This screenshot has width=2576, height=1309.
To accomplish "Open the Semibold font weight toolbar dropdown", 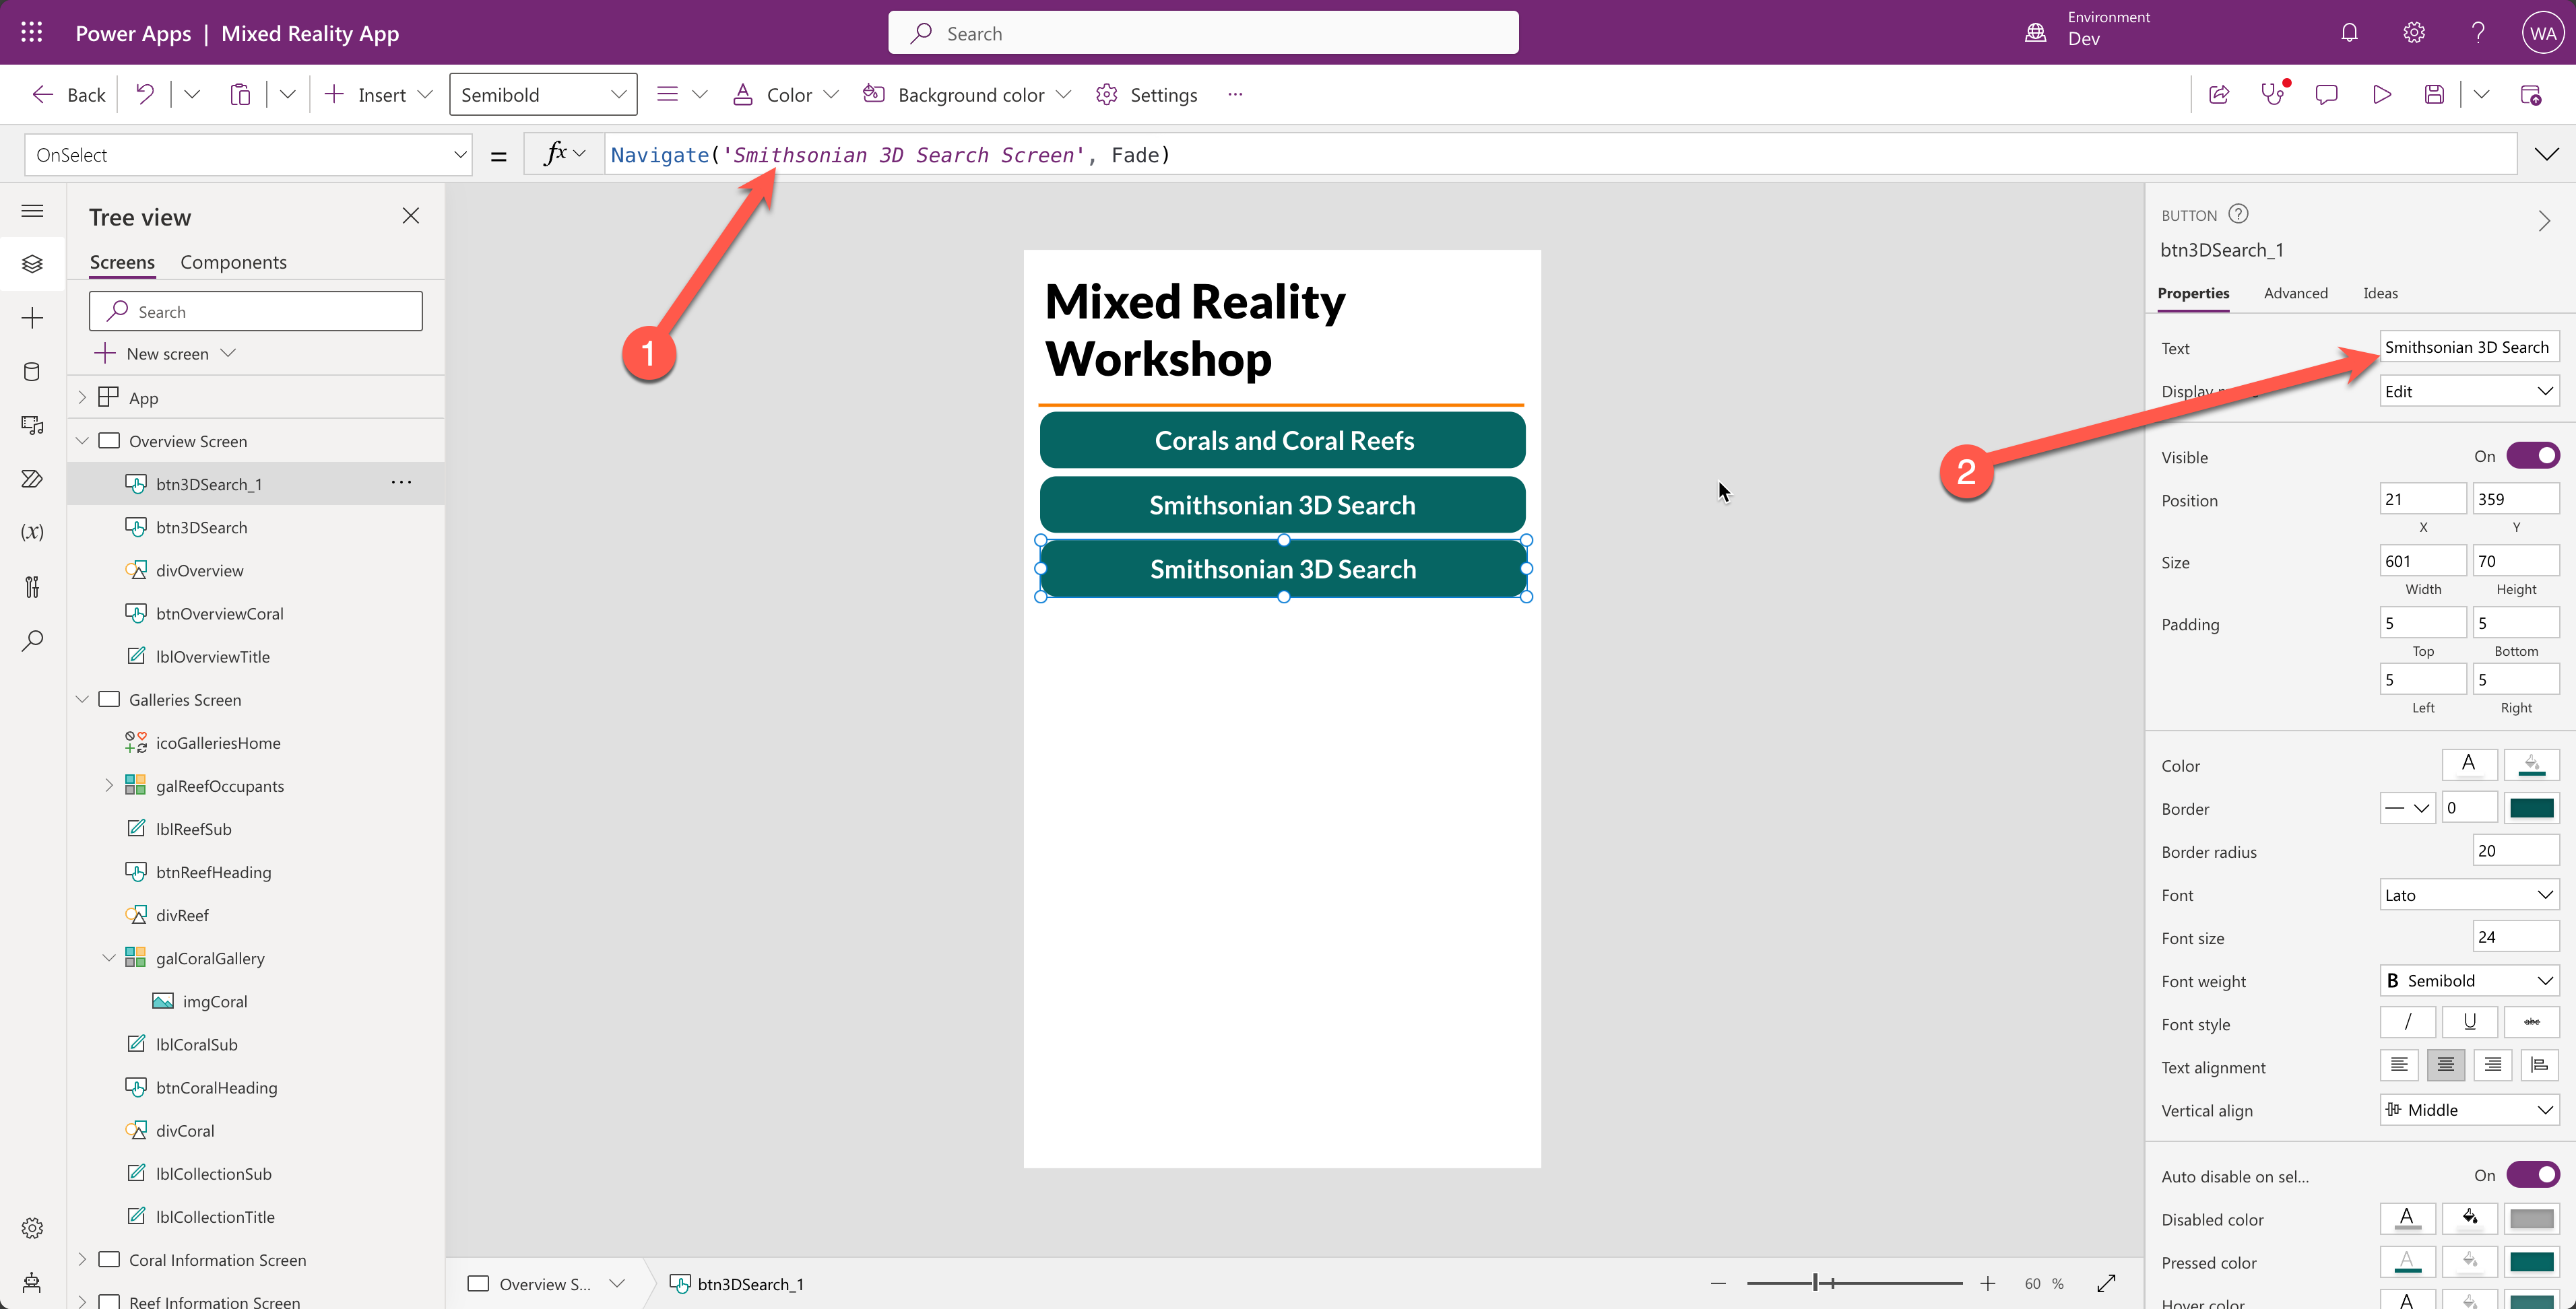I will (x=543, y=95).
